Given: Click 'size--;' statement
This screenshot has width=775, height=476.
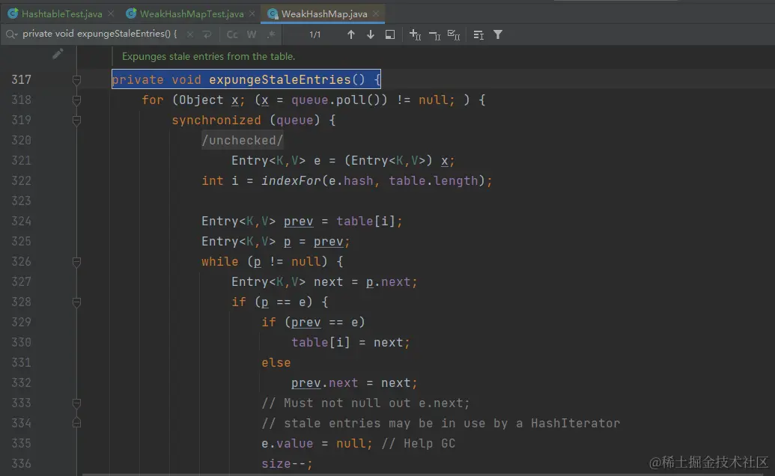Looking at the screenshot, I should (288, 464).
